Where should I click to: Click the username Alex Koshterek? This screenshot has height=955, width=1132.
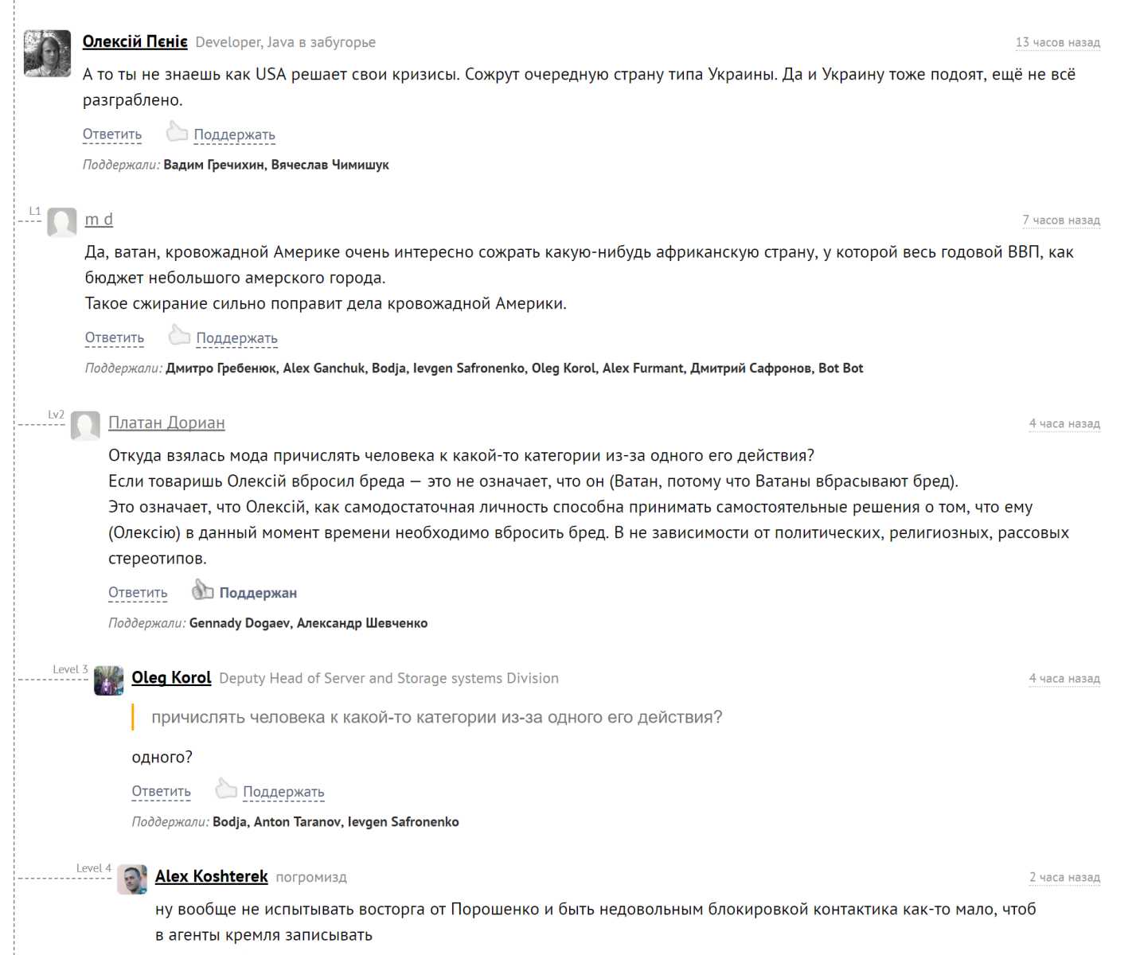point(211,876)
